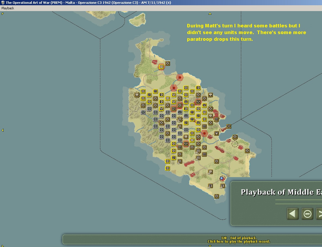Select infantry unit with both dashed ring and plane marker
The image size is (322, 247).
click(180, 119)
